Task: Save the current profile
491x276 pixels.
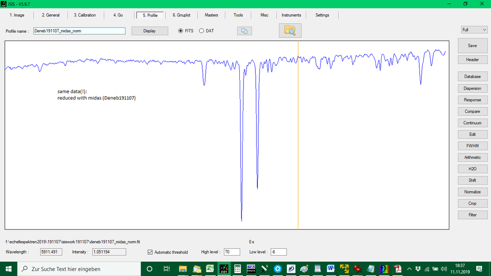Action: coord(472,45)
